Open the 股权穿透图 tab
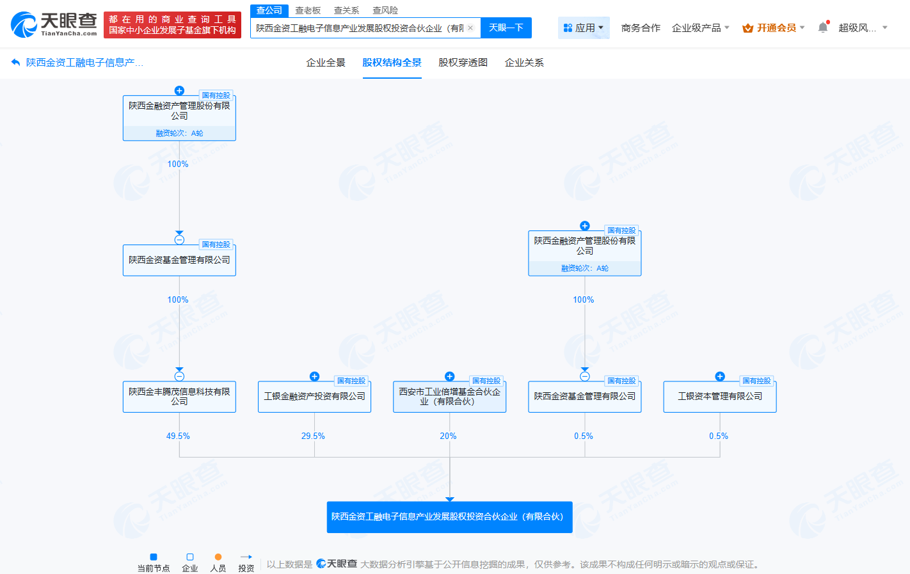The height and width of the screenshot is (574, 910). coord(463,63)
